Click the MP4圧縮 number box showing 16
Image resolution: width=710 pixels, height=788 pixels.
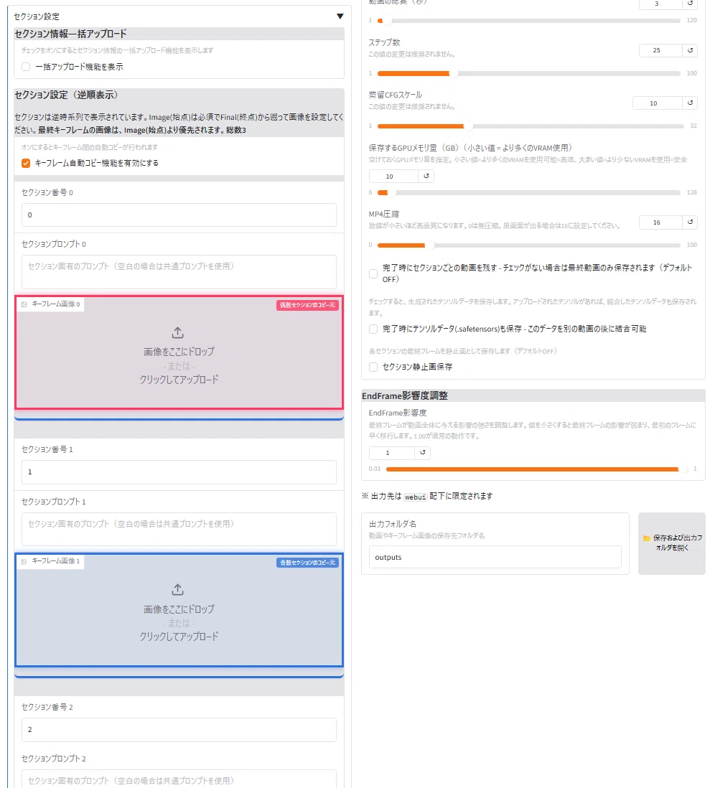(x=660, y=222)
